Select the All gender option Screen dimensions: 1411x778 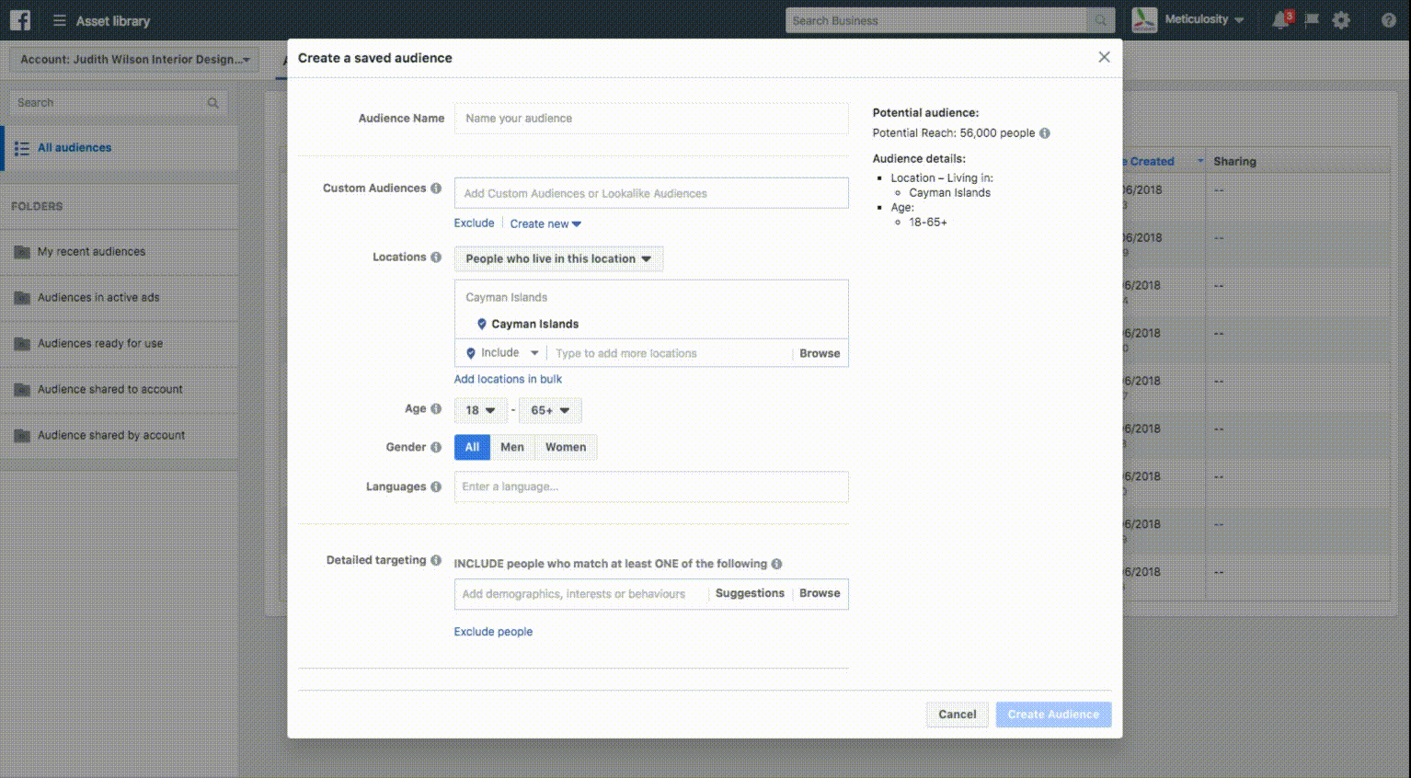472,447
